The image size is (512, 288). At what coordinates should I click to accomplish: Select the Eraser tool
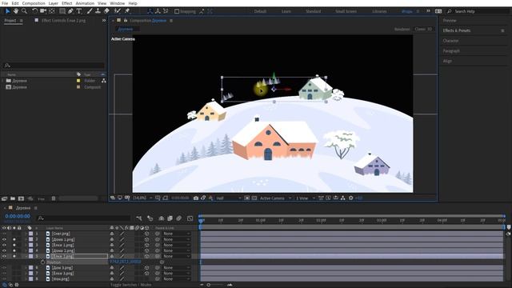point(106,11)
